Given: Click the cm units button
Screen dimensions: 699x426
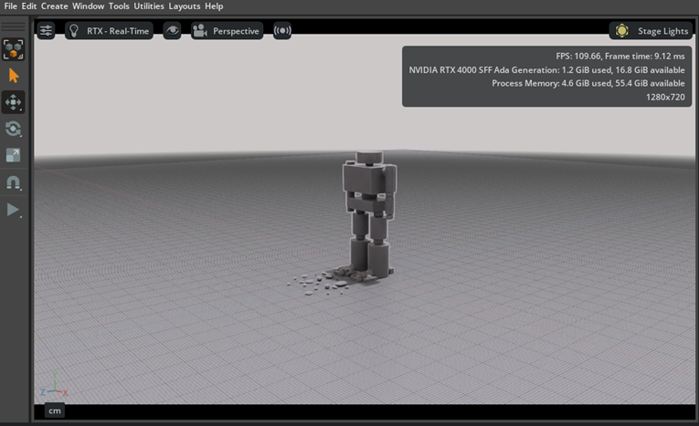Looking at the screenshot, I should click(55, 411).
